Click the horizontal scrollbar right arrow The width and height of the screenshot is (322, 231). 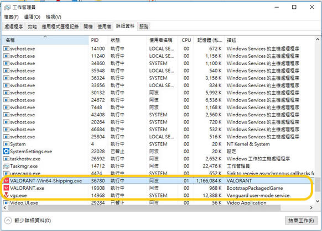[311, 208]
